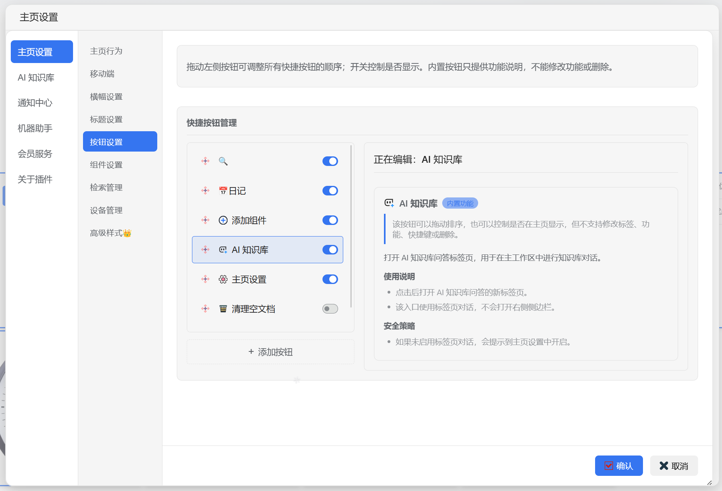Enable the 清理空文档 button switch
Viewport: 722px width, 491px height.
(330, 309)
